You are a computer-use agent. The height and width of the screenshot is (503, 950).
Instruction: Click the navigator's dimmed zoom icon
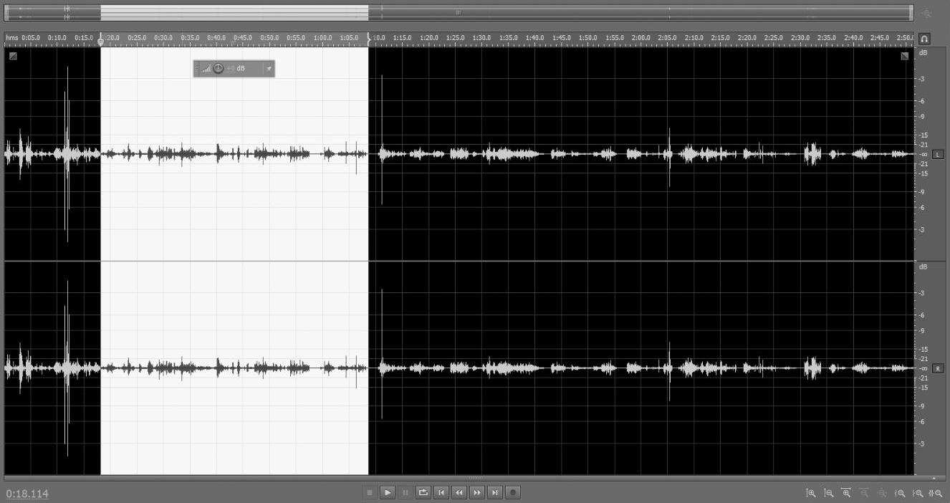926,13
